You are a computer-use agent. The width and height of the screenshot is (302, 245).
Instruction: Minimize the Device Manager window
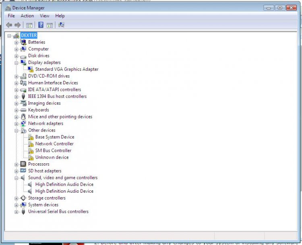[x=269, y=8]
